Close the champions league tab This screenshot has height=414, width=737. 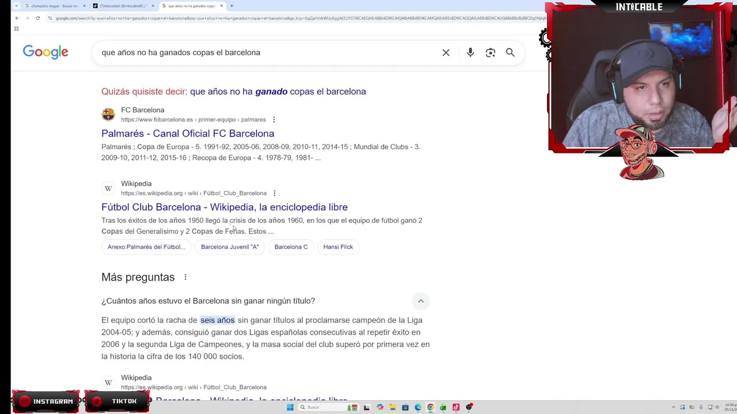[85, 6]
